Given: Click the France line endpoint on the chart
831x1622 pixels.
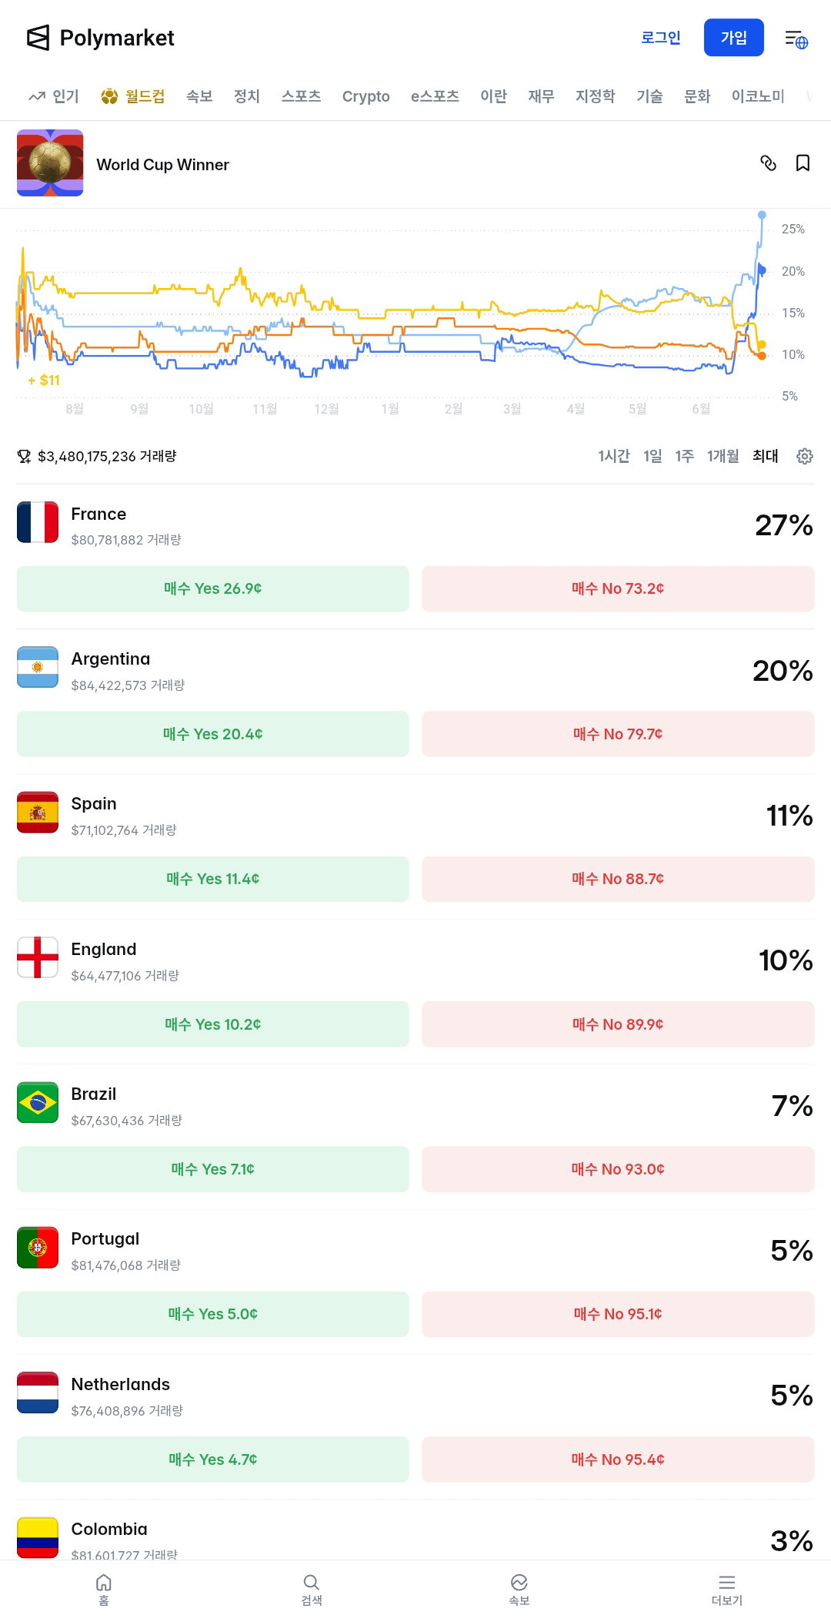Looking at the screenshot, I should [x=762, y=215].
